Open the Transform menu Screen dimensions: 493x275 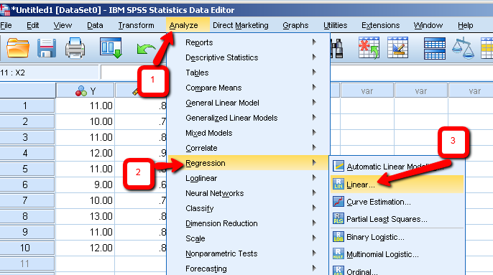coord(136,25)
